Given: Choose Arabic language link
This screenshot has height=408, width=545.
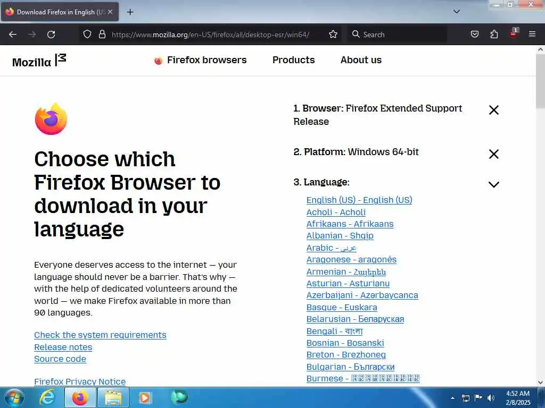Looking at the screenshot, I should (331, 248).
